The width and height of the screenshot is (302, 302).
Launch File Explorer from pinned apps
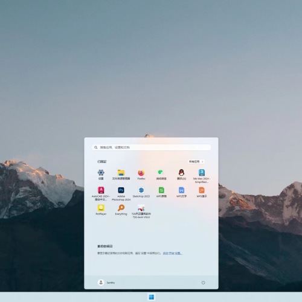121,175
